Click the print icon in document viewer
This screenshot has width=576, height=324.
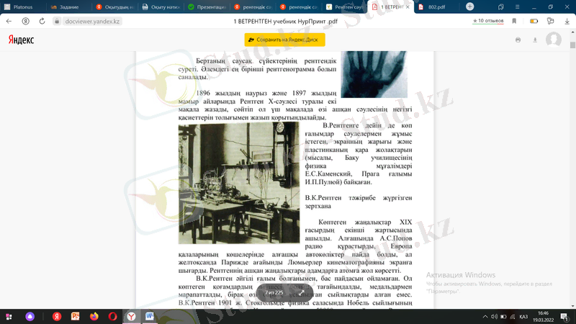[x=518, y=40]
